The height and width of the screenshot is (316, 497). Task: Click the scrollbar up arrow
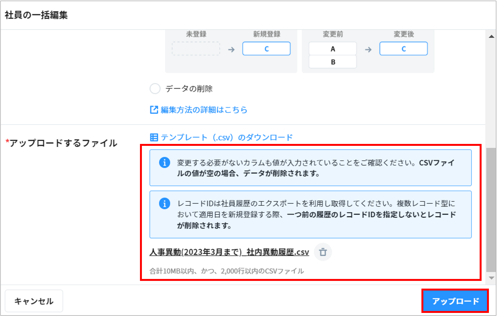491,36
